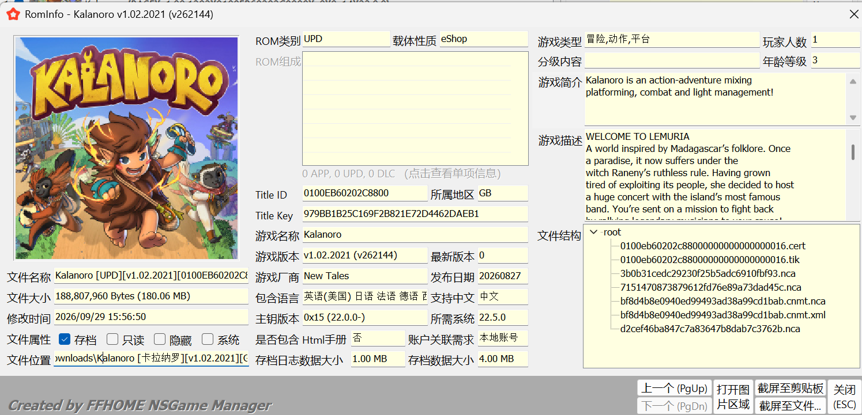Click the 发布日期 field showing 20260827
862x415 pixels.
pyautogui.click(x=502, y=276)
